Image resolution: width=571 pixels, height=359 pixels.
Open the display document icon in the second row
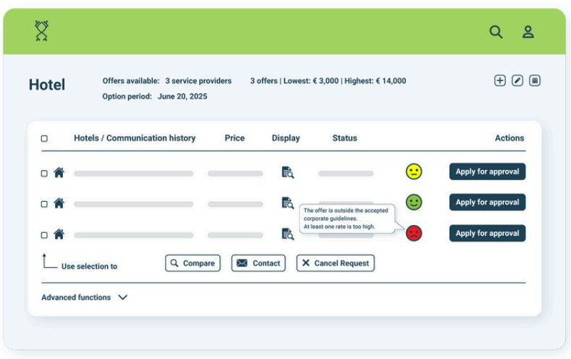click(x=288, y=203)
